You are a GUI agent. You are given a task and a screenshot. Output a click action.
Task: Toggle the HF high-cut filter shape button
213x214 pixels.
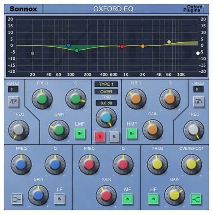pyautogui.click(x=198, y=101)
